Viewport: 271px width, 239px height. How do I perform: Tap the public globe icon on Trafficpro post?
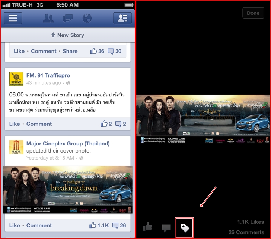coord(68,83)
